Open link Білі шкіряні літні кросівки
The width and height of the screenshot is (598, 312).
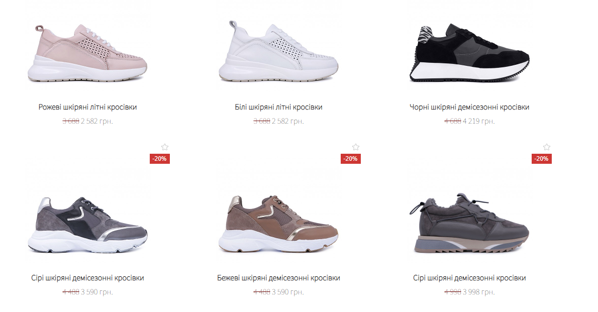coord(278,107)
